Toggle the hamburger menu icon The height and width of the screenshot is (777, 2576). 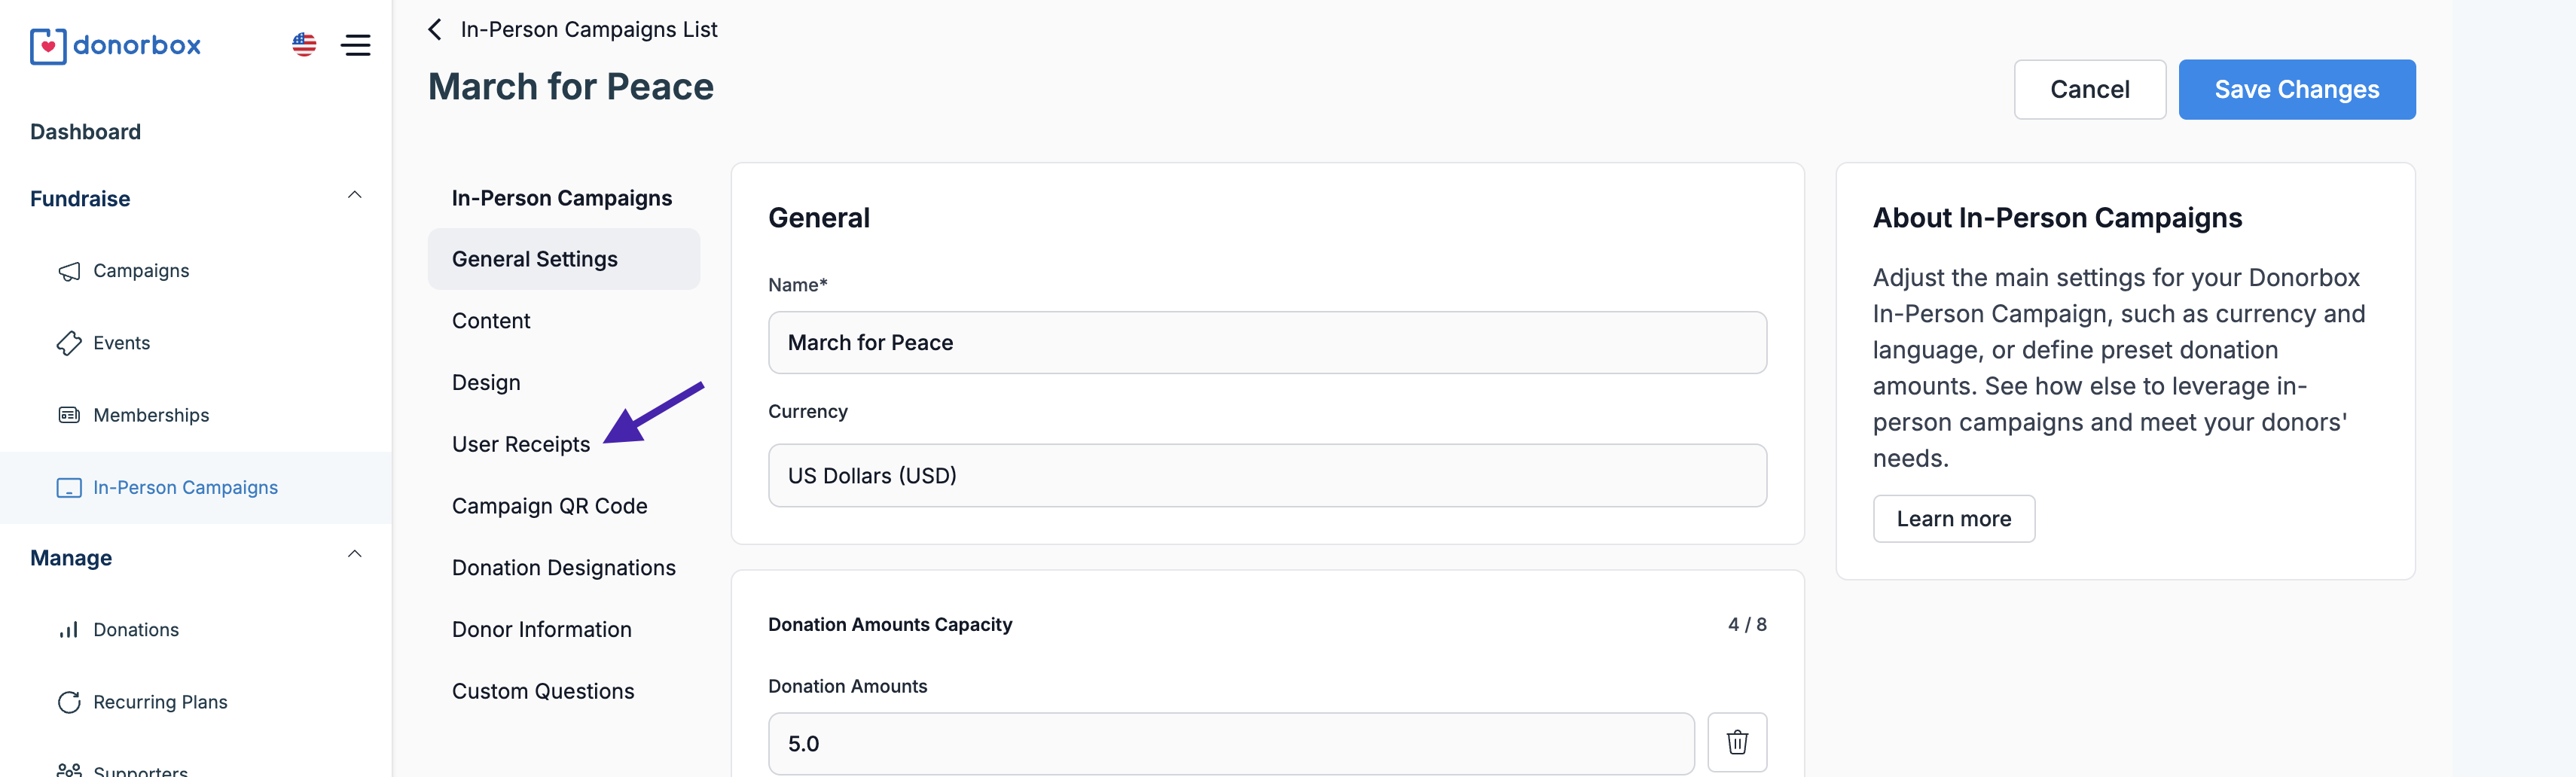(x=356, y=45)
